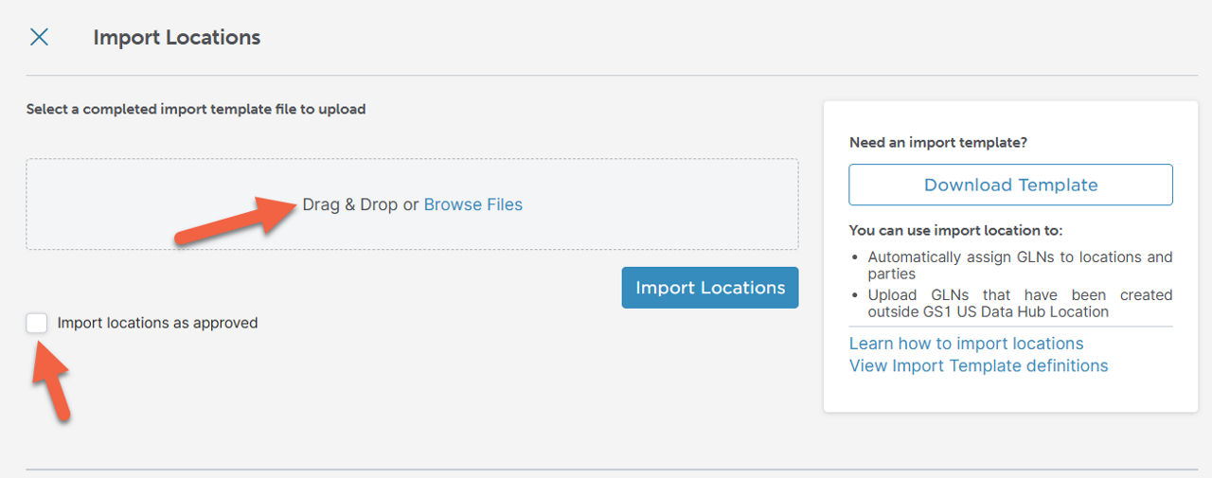Screen dimensions: 1212x478
Task: Close the Import Locations dialog
Action: (x=39, y=37)
